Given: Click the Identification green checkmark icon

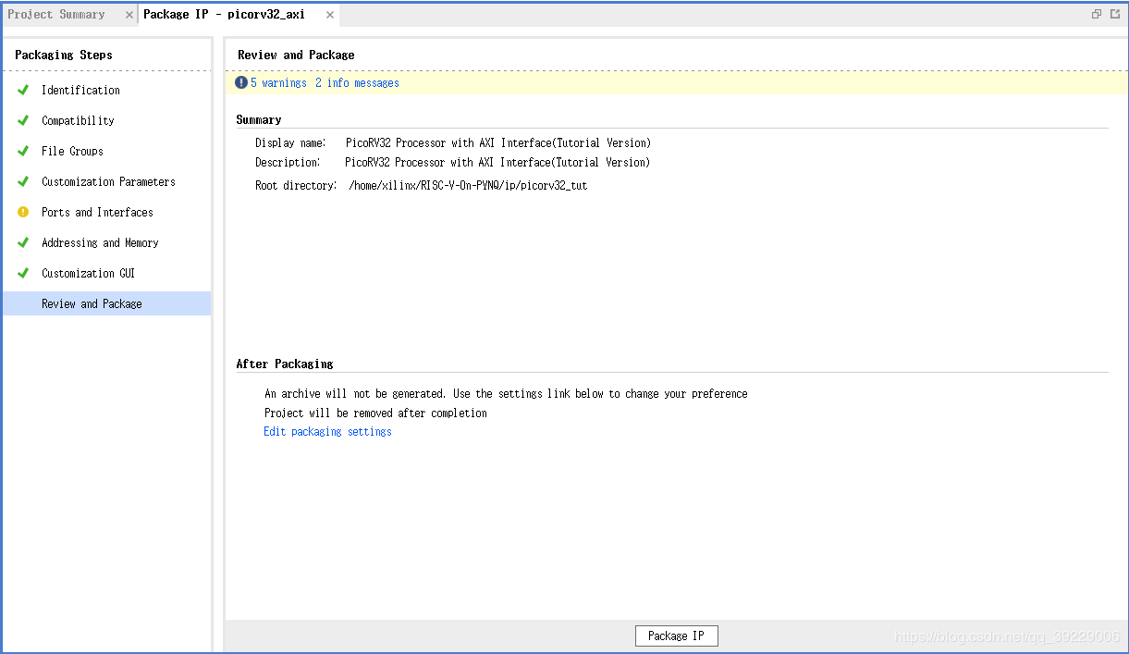Looking at the screenshot, I should click(x=23, y=90).
